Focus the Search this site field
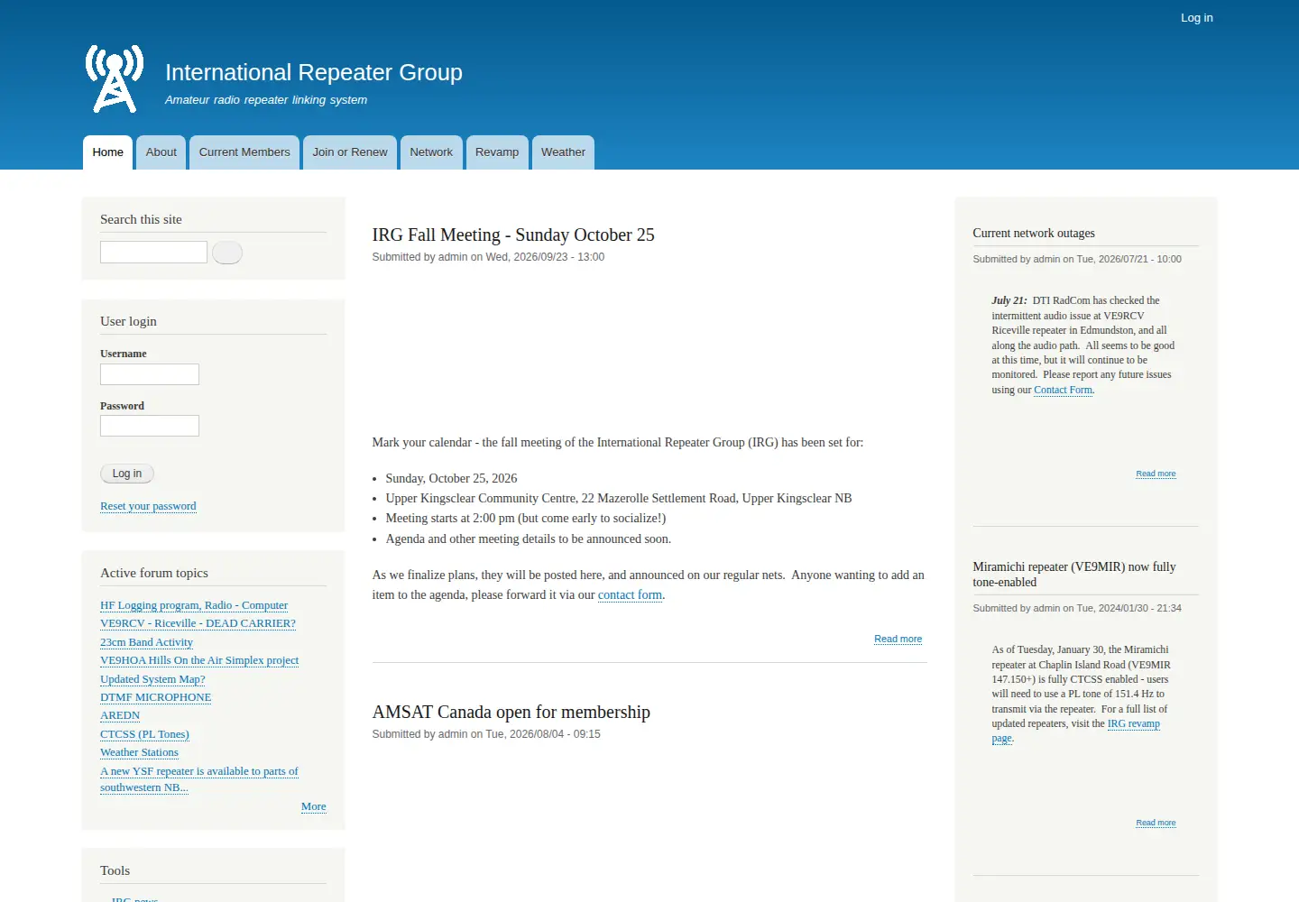The width and height of the screenshot is (1299, 902). [153, 252]
